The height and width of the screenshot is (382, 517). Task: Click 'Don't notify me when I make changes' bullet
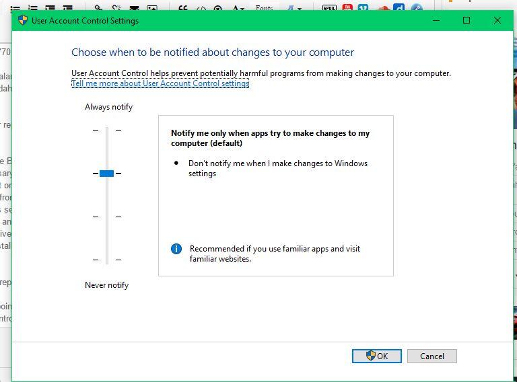pos(277,168)
